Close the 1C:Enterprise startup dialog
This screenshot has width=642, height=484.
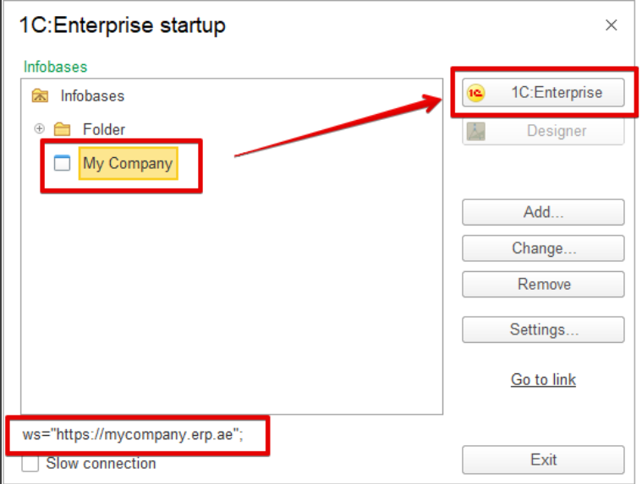tap(611, 25)
